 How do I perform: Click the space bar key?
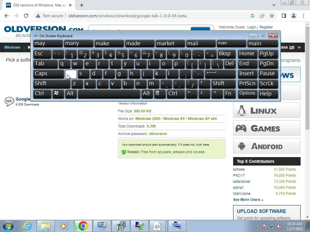tap(109, 94)
